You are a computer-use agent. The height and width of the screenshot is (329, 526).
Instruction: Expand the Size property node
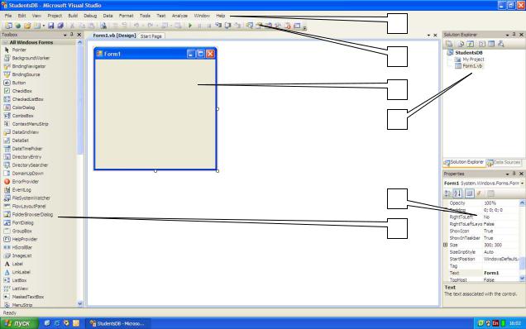[x=446, y=246]
